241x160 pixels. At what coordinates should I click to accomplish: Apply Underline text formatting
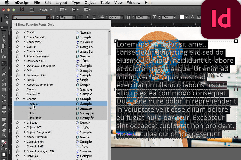[94, 17]
